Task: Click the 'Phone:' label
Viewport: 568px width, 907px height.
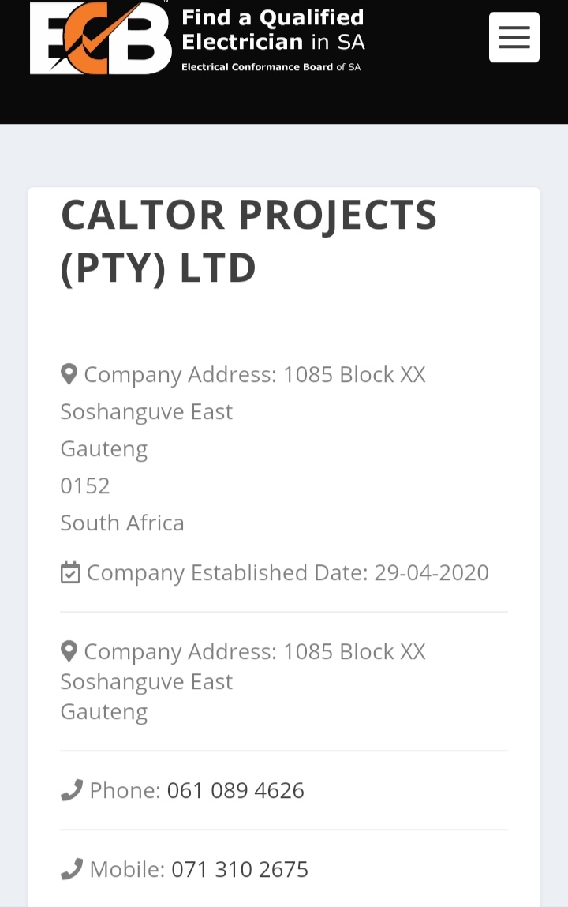Action: (x=125, y=790)
